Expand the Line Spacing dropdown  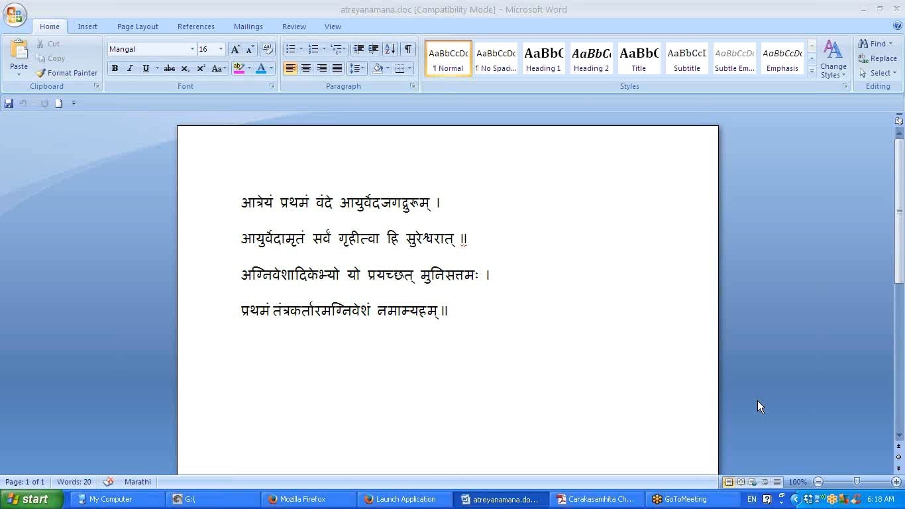tap(363, 68)
